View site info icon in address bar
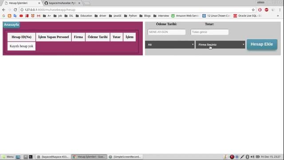The width and height of the screenshot is (284, 160). pos(22,10)
